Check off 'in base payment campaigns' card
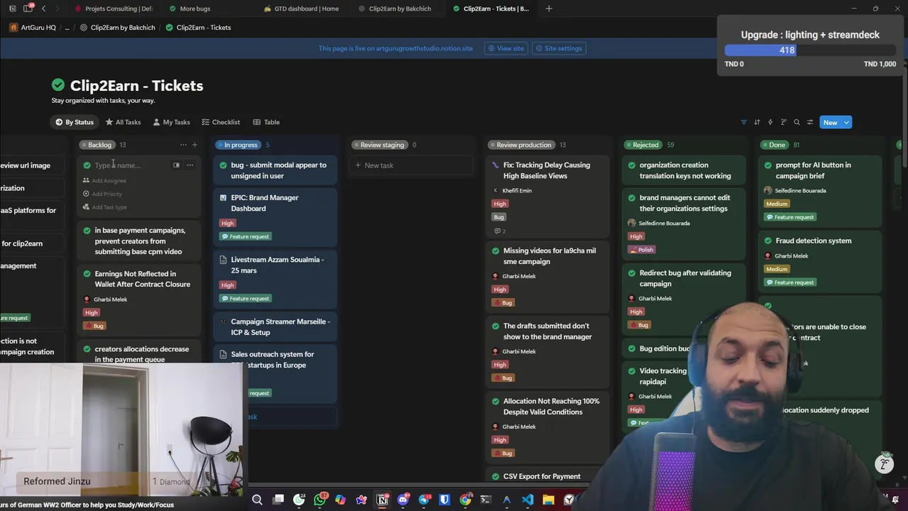 click(87, 231)
